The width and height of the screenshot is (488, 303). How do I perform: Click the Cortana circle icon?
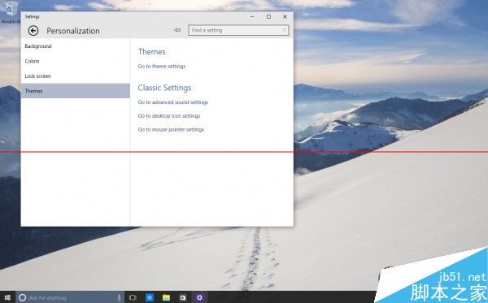(22, 297)
